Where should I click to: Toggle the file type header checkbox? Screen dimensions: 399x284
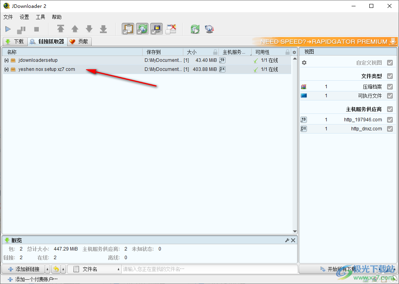[x=390, y=76]
